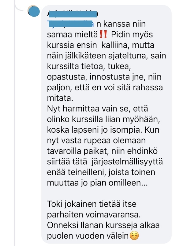
Task: Click the red double exclamation mark emoji
Action: [103, 34]
